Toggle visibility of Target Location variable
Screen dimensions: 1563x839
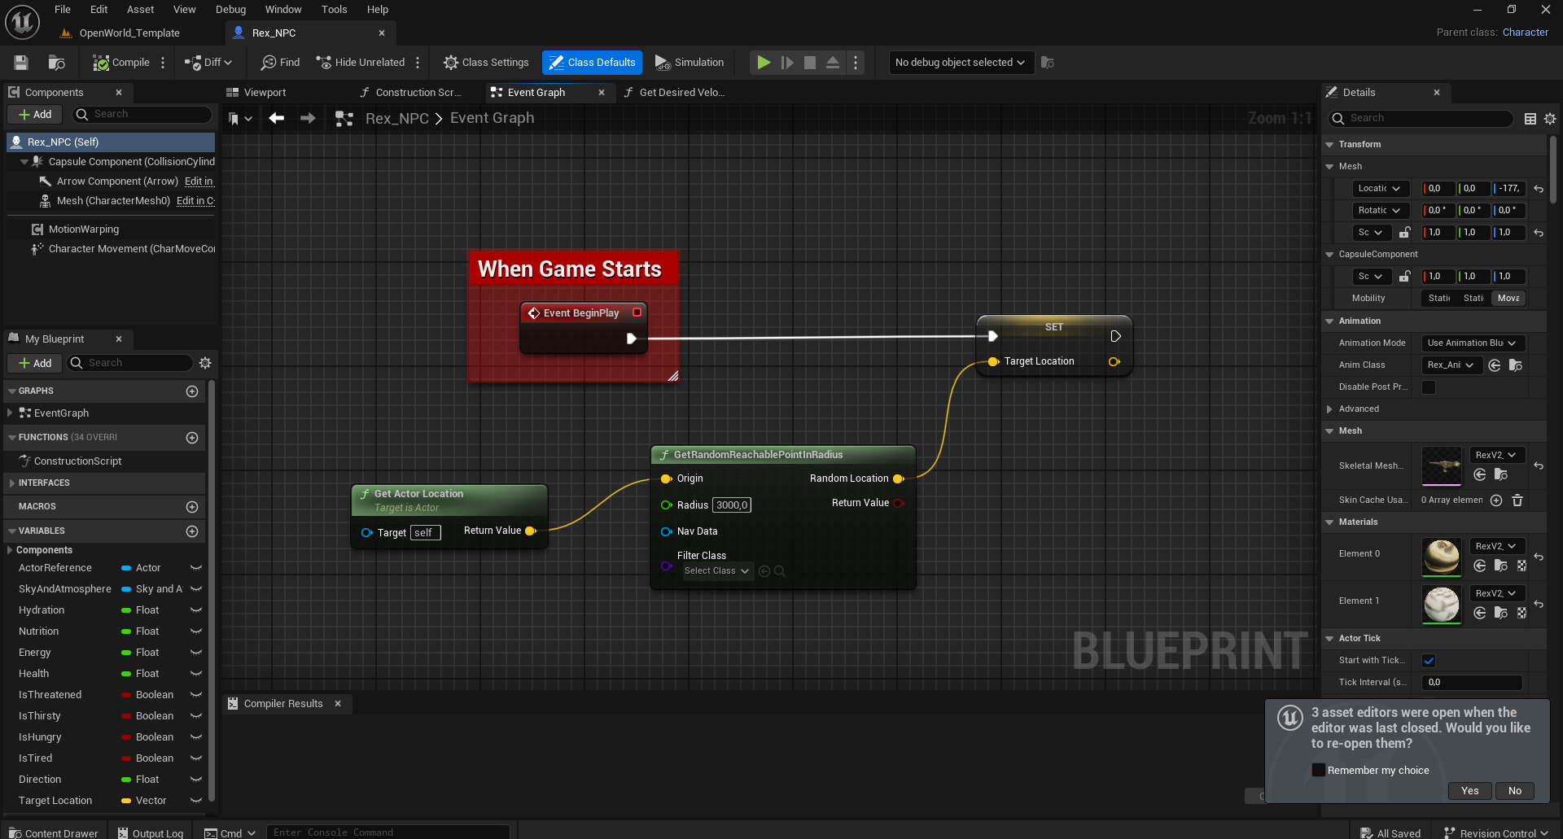tap(195, 801)
